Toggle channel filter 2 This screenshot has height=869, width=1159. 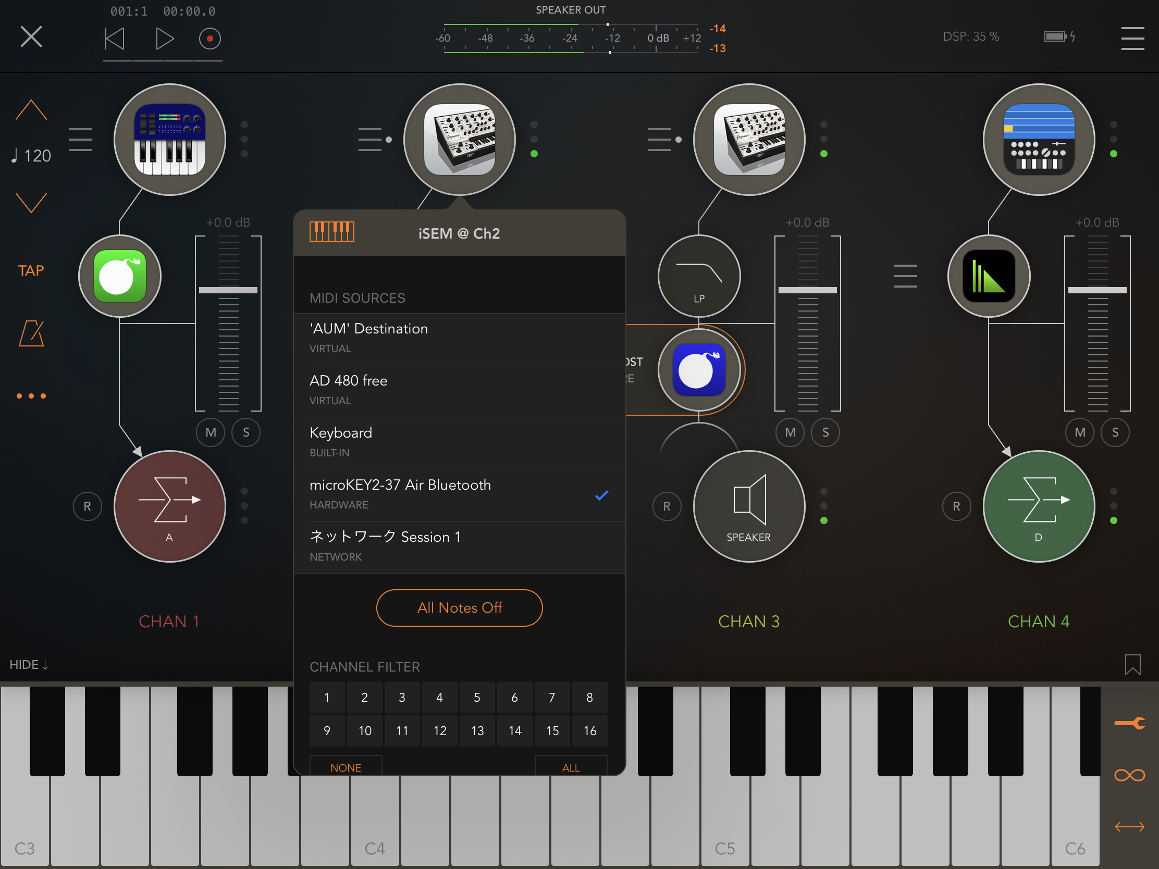(x=365, y=697)
